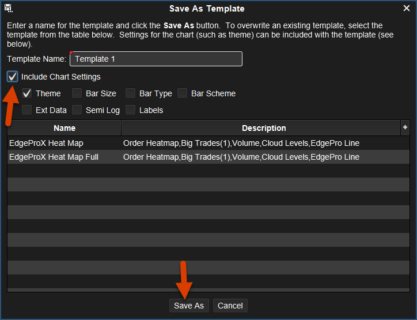The image size is (417, 320).
Task: Click the plus icon in table header
Action: (405, 127)
